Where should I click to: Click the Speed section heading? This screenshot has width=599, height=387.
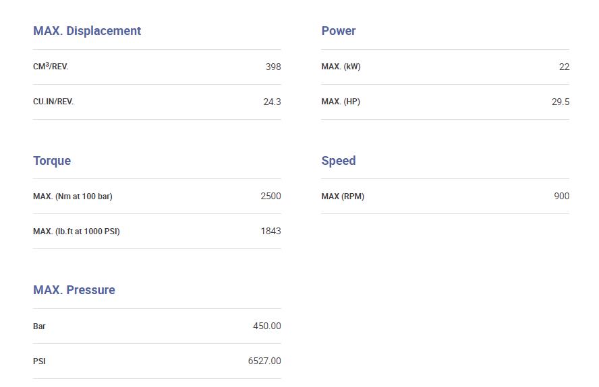(339, 161)
